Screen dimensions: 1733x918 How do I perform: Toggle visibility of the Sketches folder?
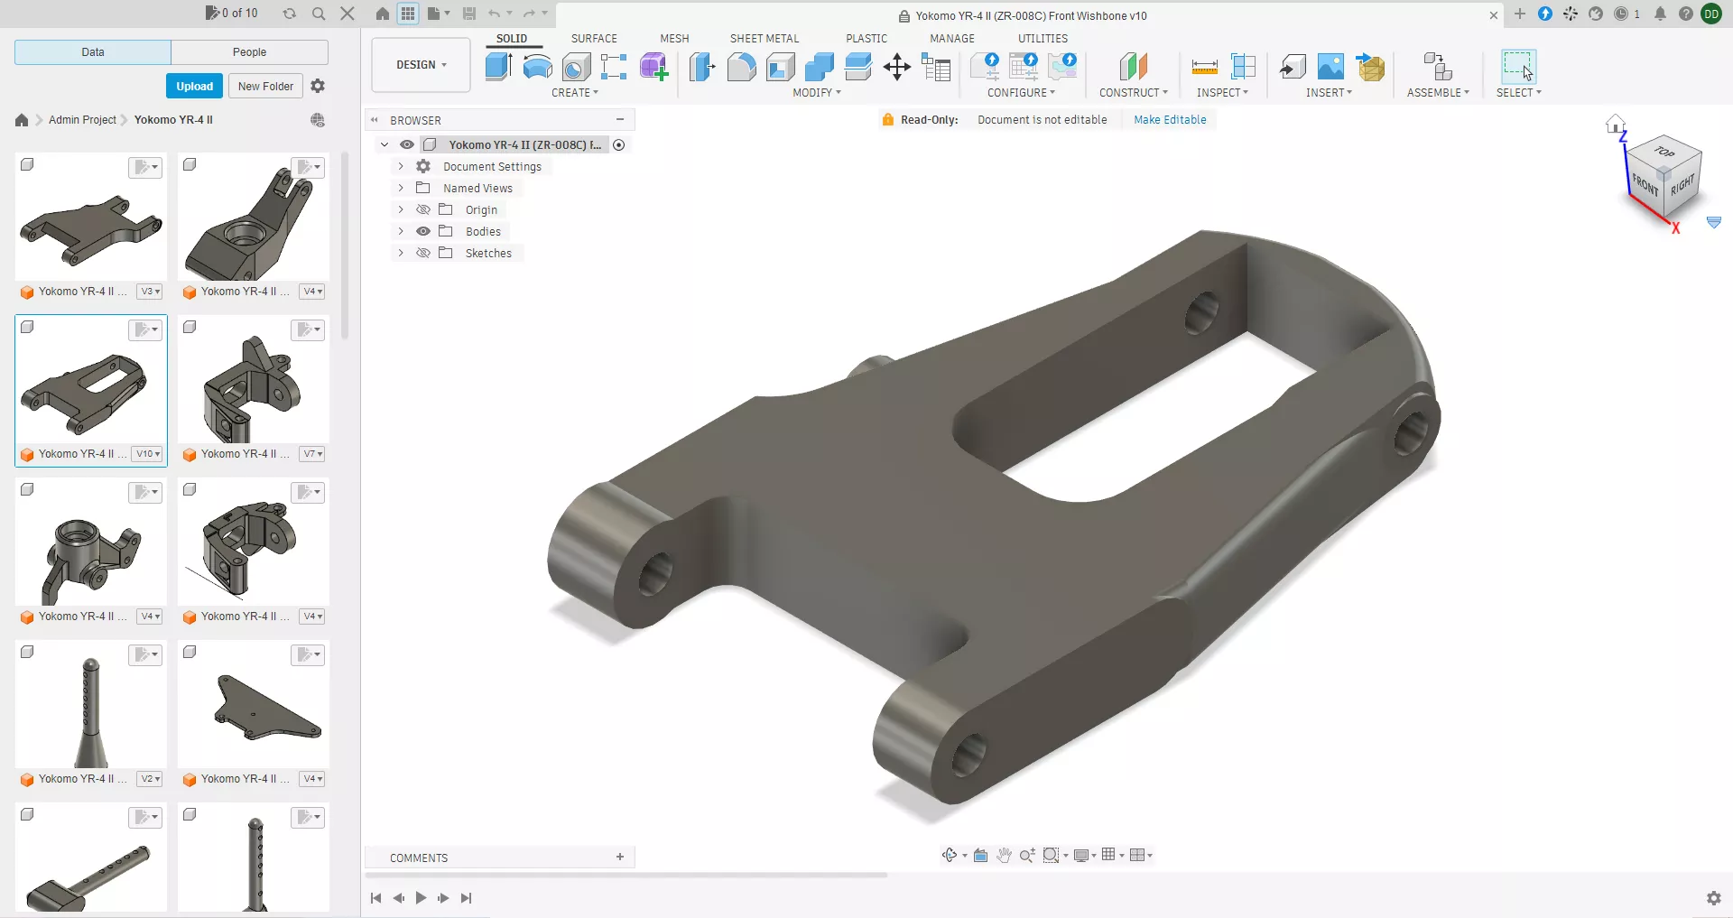[422, 253]
